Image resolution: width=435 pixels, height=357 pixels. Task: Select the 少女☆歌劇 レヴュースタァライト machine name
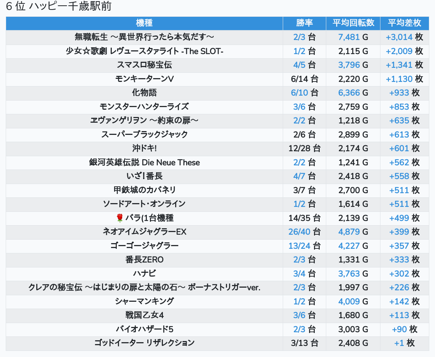point(144,51)
